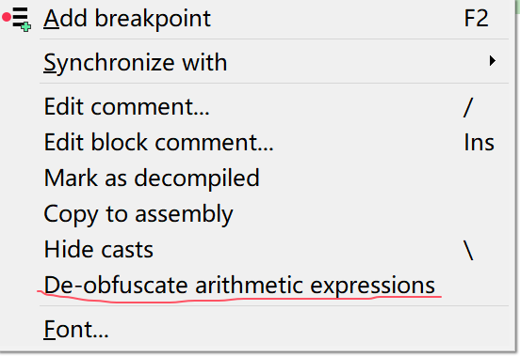Open the Synchronize with submenu arrow

coord(492,61)
